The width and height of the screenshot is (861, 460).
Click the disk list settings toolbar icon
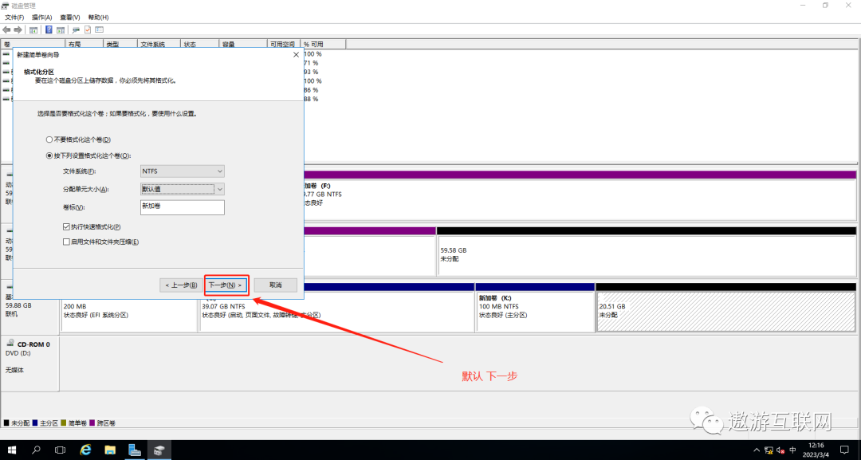tap(100, 29)
